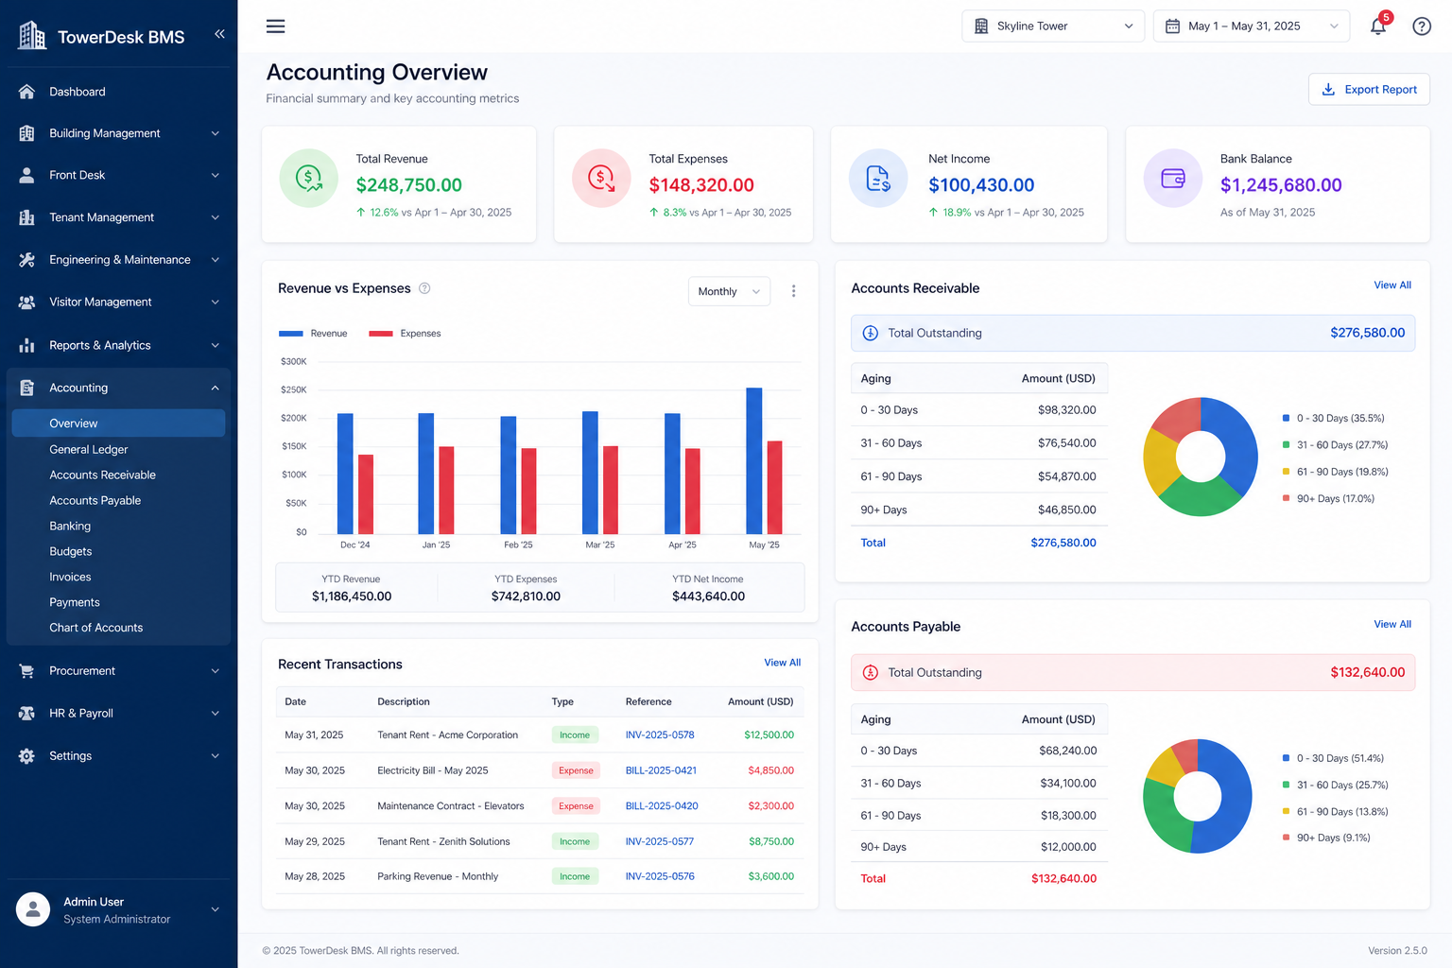Open the notifications bell icon

coord(1378,26)
